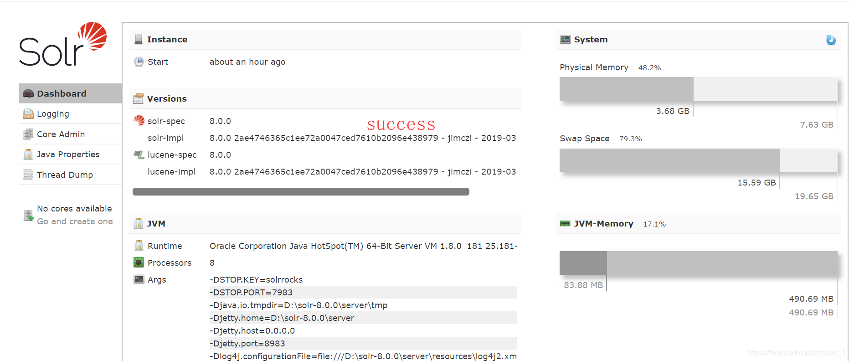Click the Args terminal icon
Screen dimensions: 849x361
pos(139,279)
